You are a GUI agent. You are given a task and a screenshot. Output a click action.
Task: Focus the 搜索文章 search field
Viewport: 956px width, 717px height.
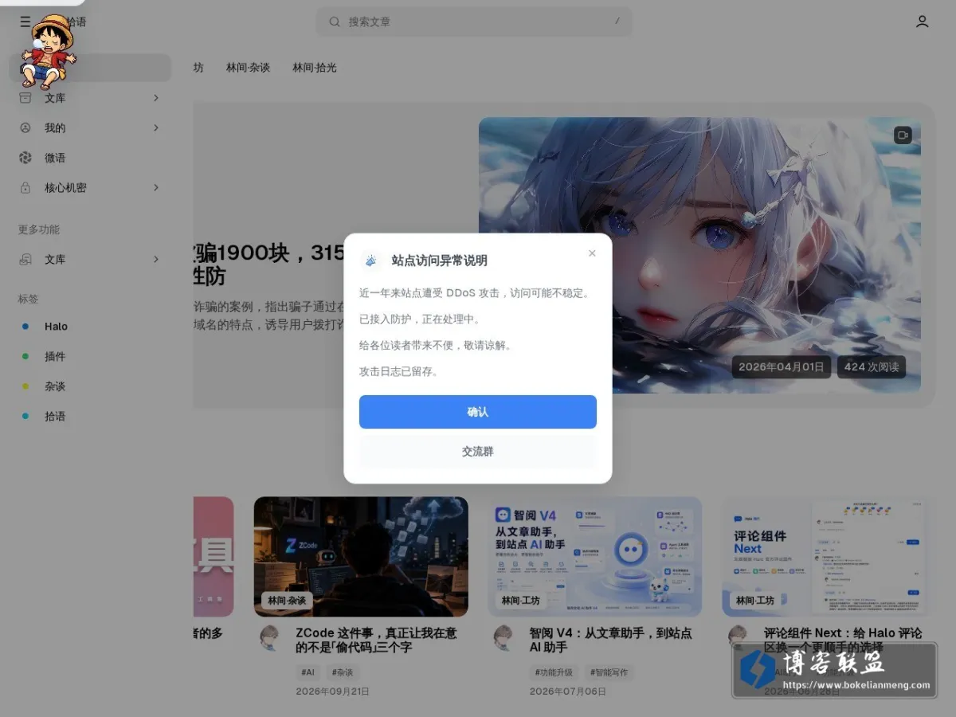(474, 22)
